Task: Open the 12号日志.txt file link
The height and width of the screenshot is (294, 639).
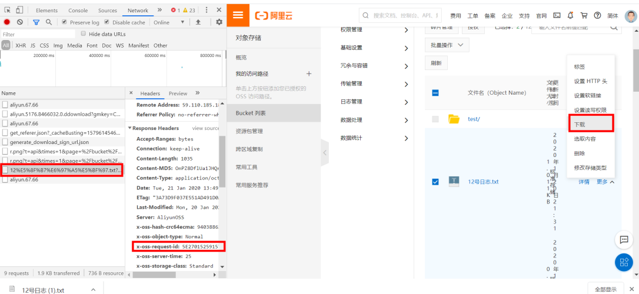Action: (x=483, y=182)
